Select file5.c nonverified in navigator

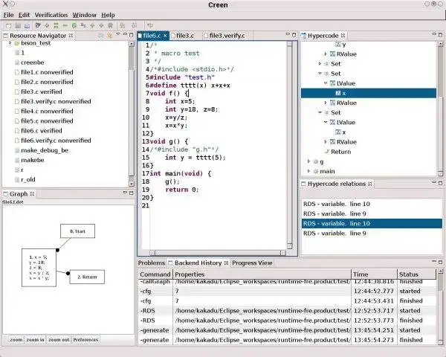click(46, 121)
